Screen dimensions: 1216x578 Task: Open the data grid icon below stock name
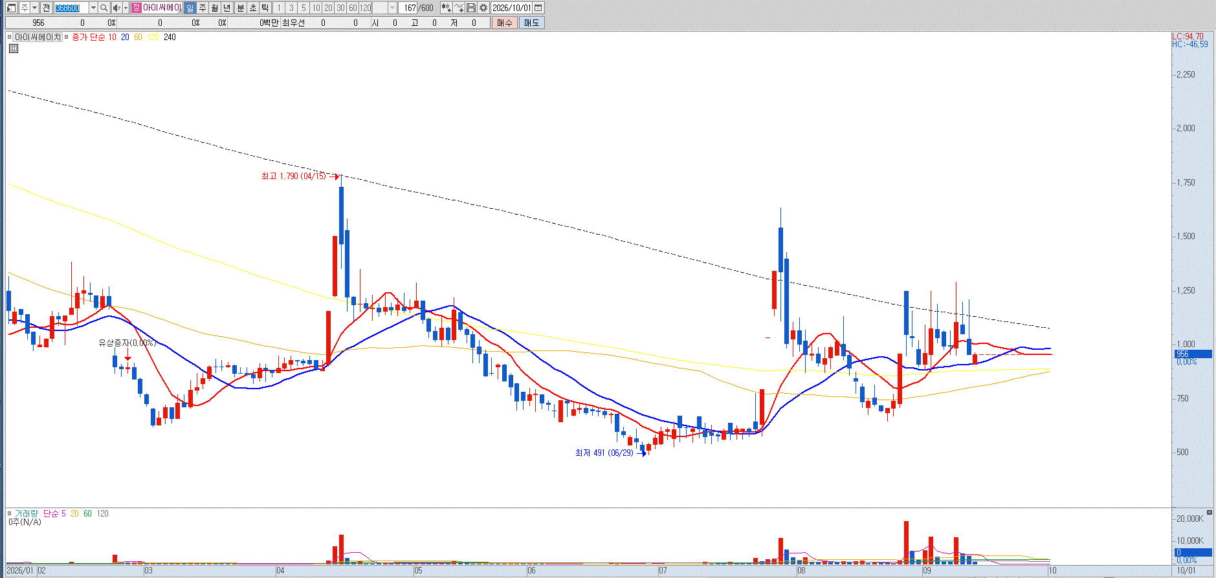14,48
